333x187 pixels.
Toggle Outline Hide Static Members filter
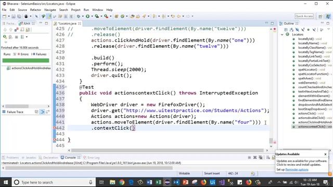(303, 30)
